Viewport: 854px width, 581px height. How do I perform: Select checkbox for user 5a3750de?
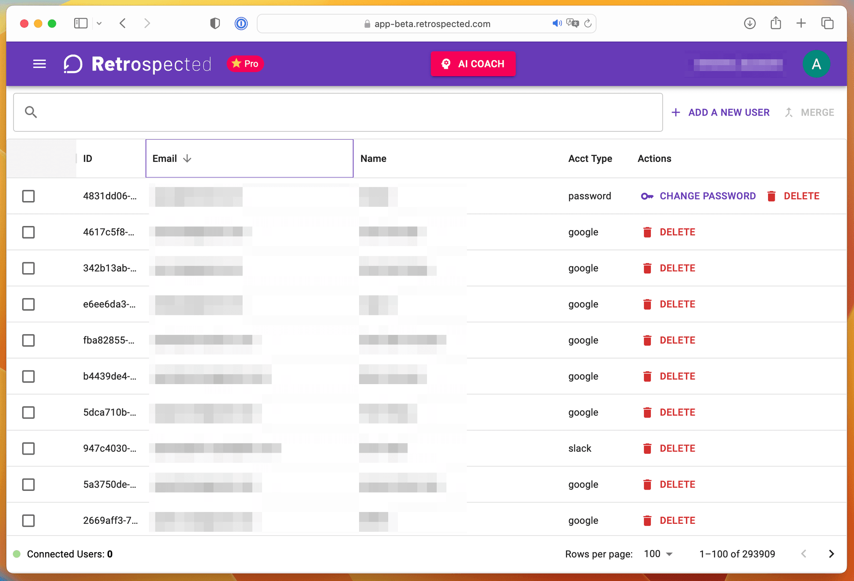[28, 485]
